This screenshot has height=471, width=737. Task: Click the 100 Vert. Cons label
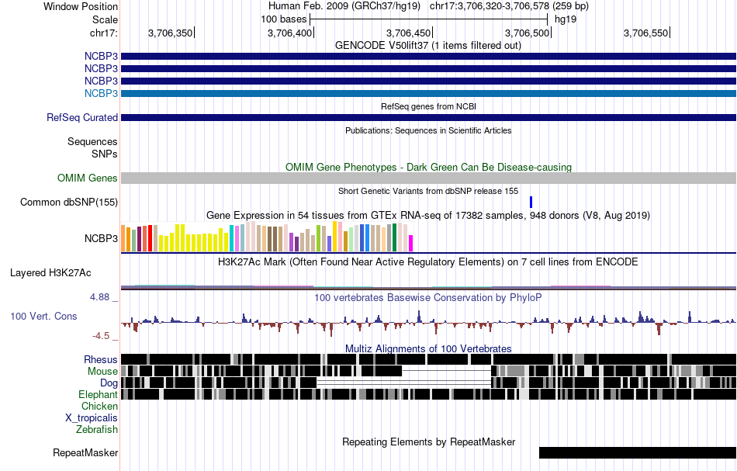point(43,317)
